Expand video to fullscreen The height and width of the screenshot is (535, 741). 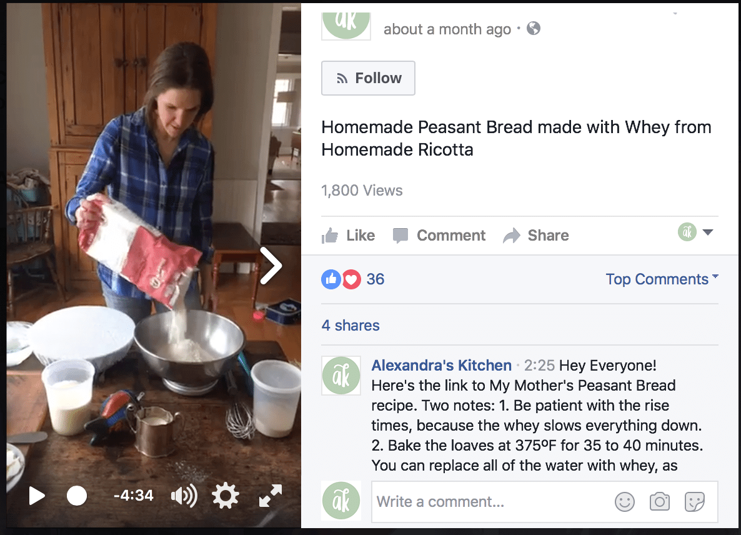(x=271, y=496)
